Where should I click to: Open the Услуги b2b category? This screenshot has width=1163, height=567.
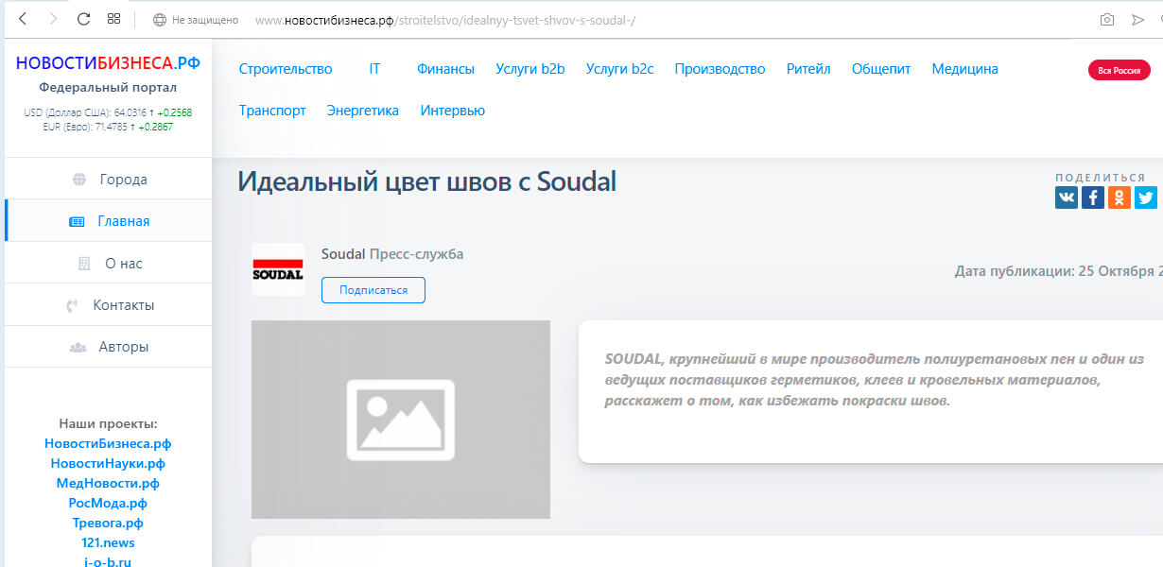(530, 69)
